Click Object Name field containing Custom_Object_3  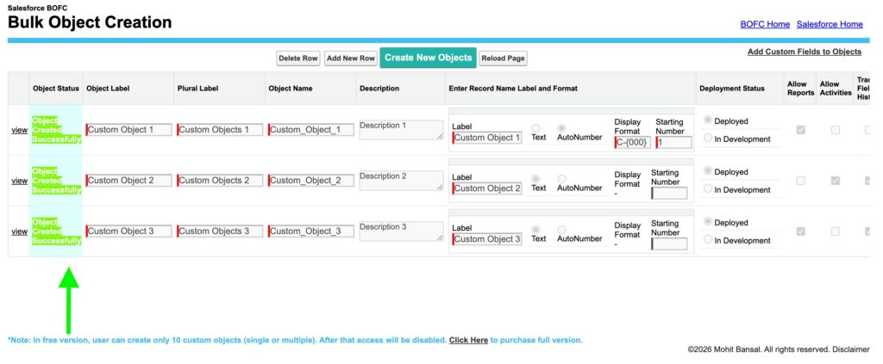pyautogui.click(x=311, y=231)
